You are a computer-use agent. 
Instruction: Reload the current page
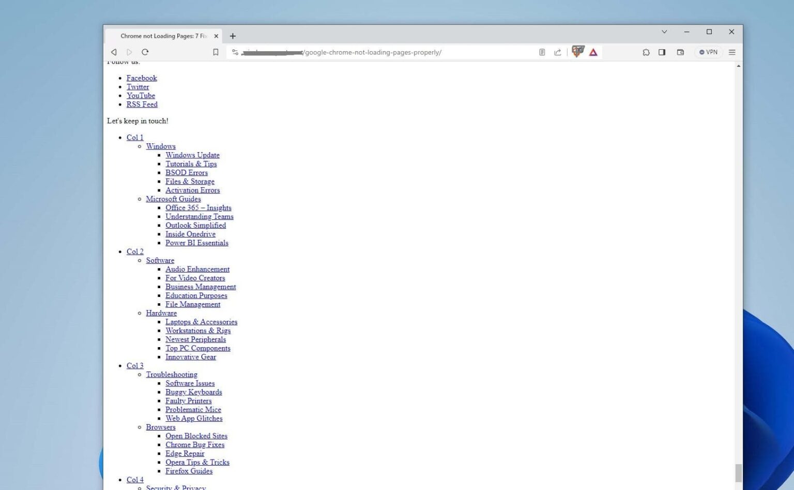tap(145, 52)
